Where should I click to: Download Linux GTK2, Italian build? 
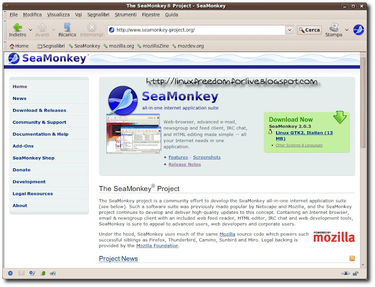coord(304,136)
